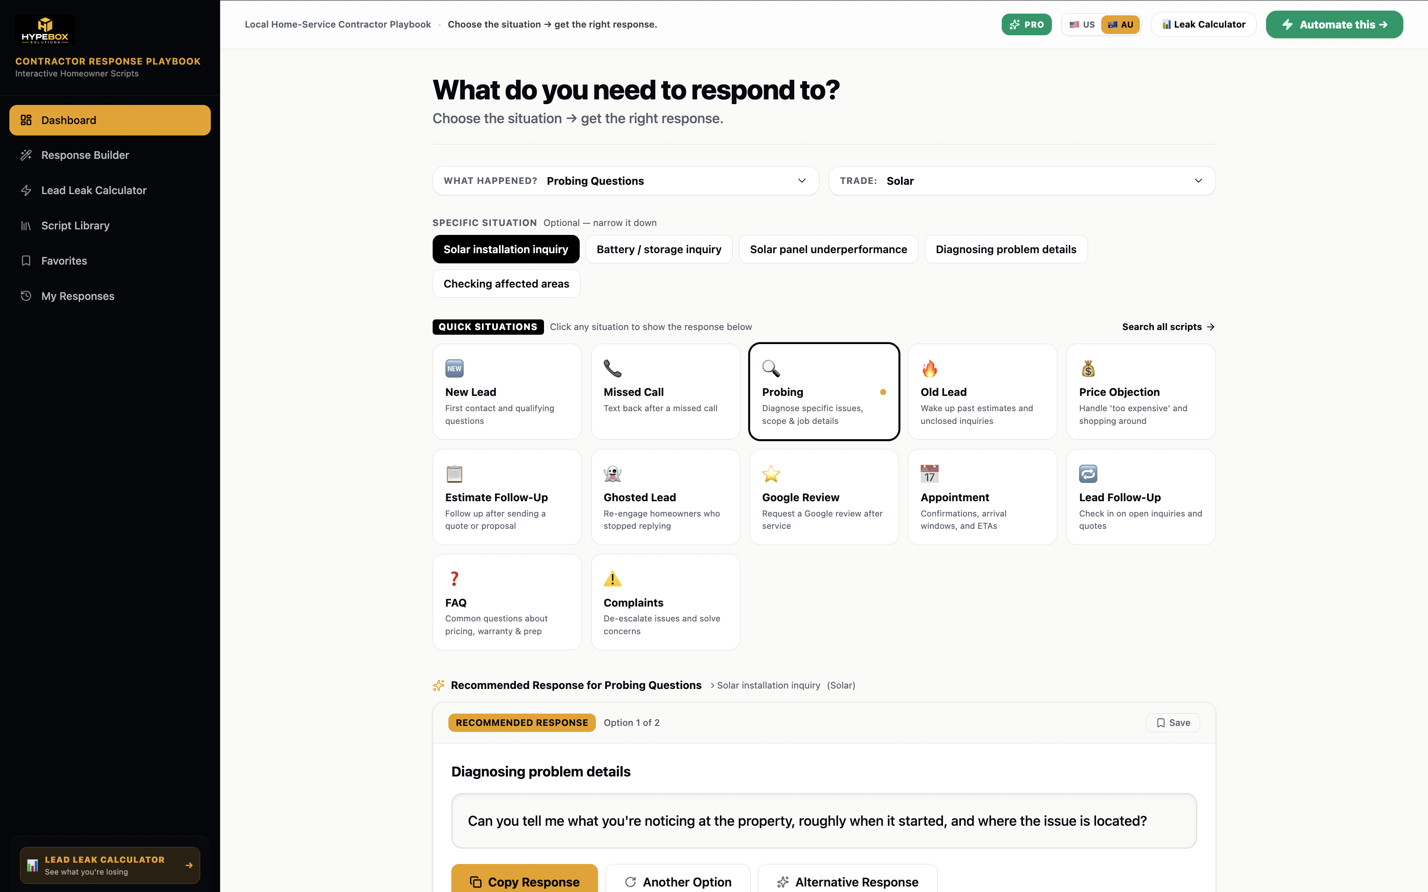
Task: Open Lead Leak Calculator sidebar item
Action: tap(110, 191)
